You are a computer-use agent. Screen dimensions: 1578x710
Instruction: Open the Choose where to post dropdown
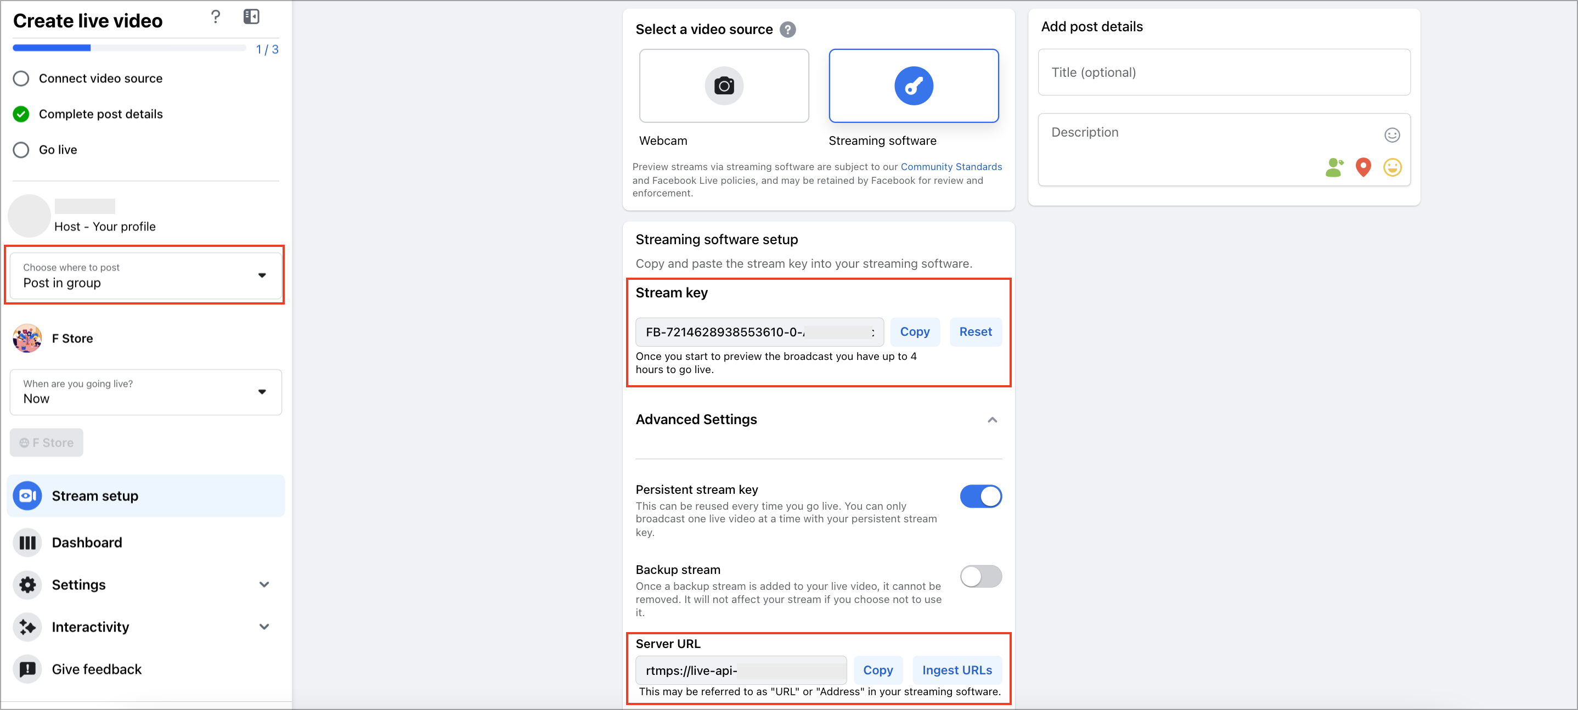146,275
